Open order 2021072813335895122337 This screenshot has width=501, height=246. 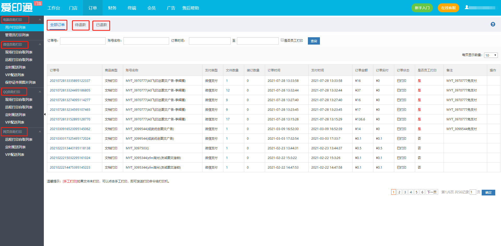70,81
